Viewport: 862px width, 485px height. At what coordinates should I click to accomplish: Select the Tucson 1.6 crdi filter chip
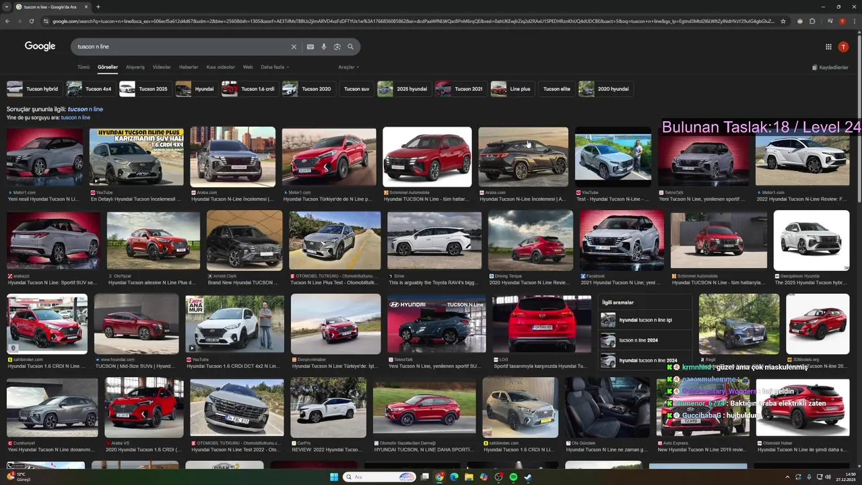249,89
